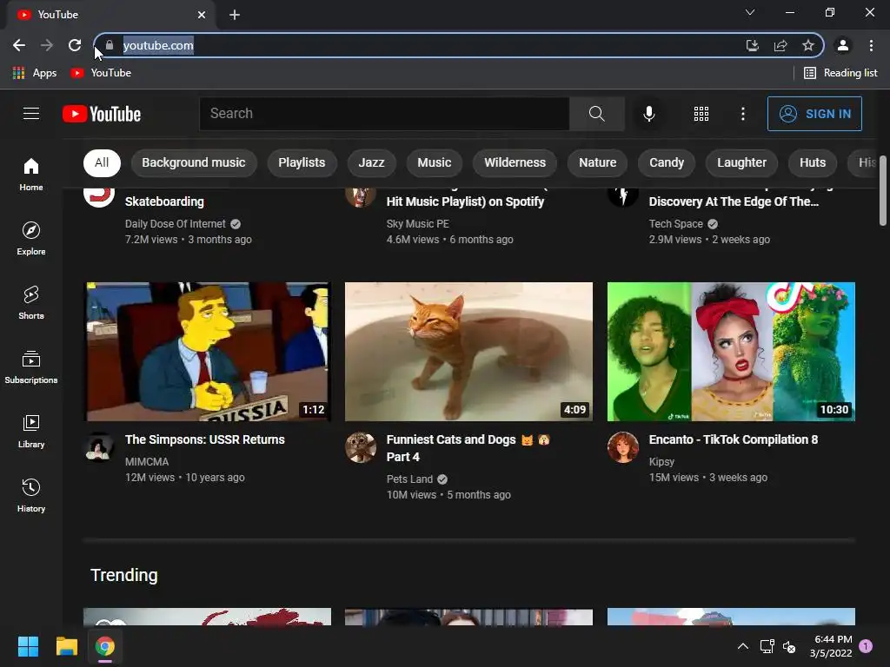Open The Simpsons: USSR Returns title

[205, 439]
